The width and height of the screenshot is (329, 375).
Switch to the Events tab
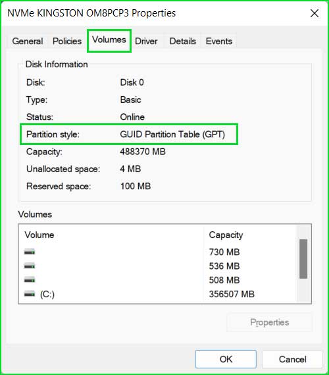pos(219,41)
